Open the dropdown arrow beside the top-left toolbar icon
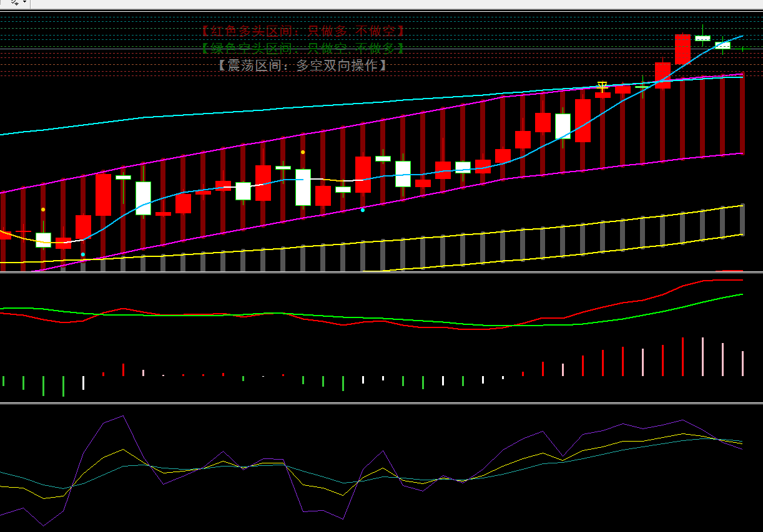This screenshot has width=763, height=532. (x=25, y=3)
